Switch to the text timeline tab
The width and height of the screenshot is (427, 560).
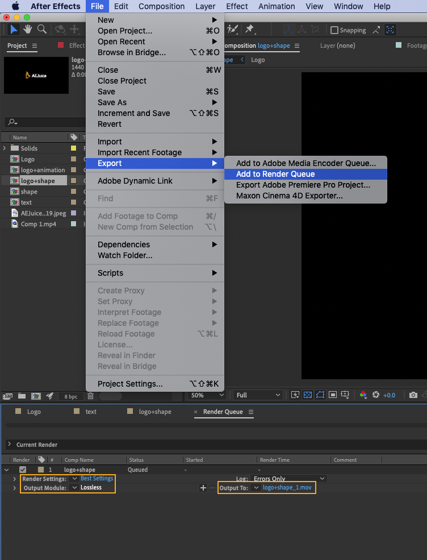click(x=90, y=412)
